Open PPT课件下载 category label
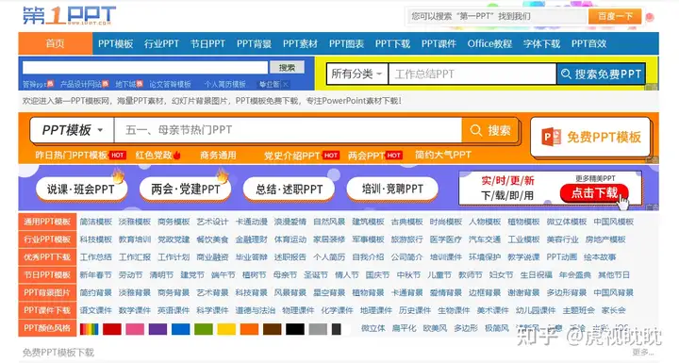Screen dimensions: 679x363 47,310
